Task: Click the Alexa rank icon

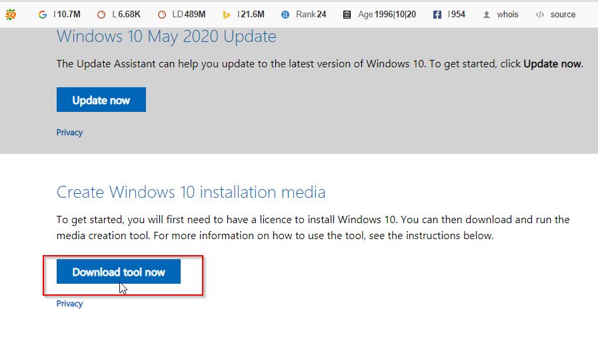Action: pyautogui.click(x=285, y=15)
